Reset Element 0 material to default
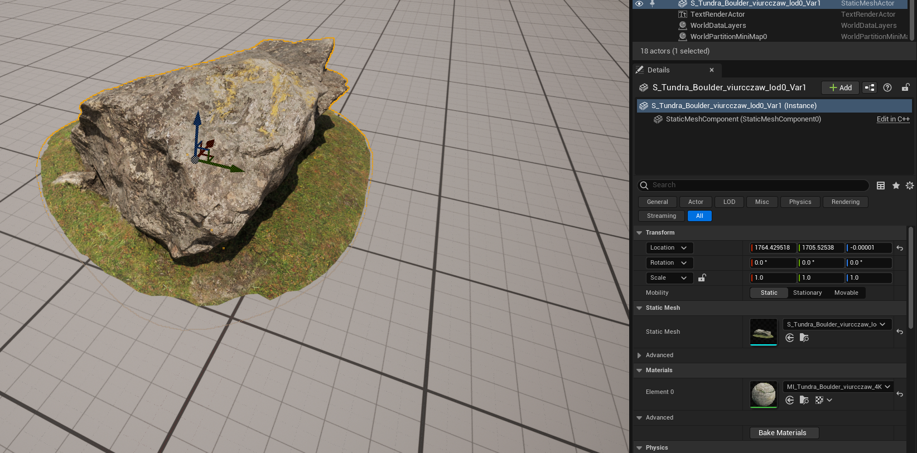The width and height of the screenshot is (917, 453). pyautogui.click(x=900, y=394)
